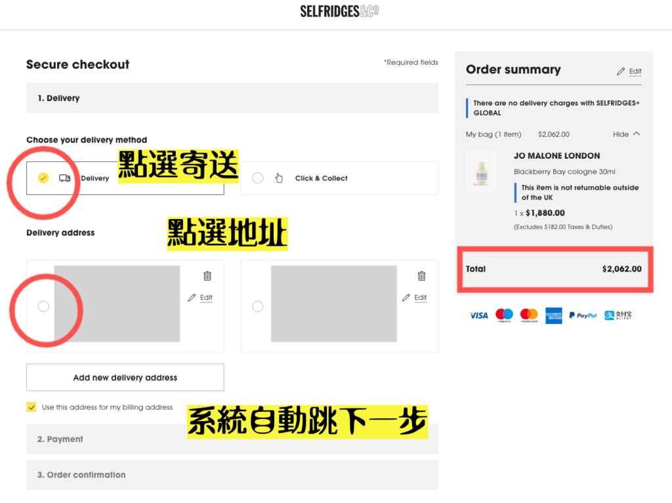Edit the first delivery address link
The width and height of the screenshot is (672, 503).
pos(206,297)
